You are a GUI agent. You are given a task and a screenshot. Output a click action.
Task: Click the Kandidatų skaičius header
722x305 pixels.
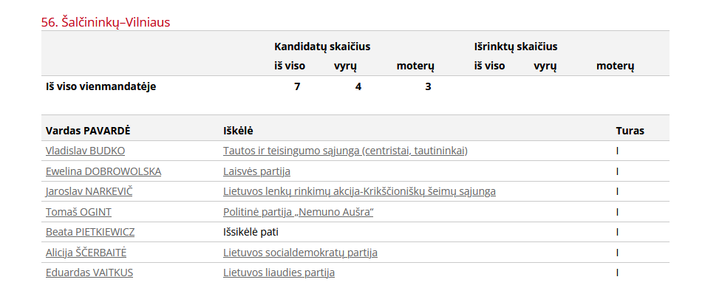322,47
